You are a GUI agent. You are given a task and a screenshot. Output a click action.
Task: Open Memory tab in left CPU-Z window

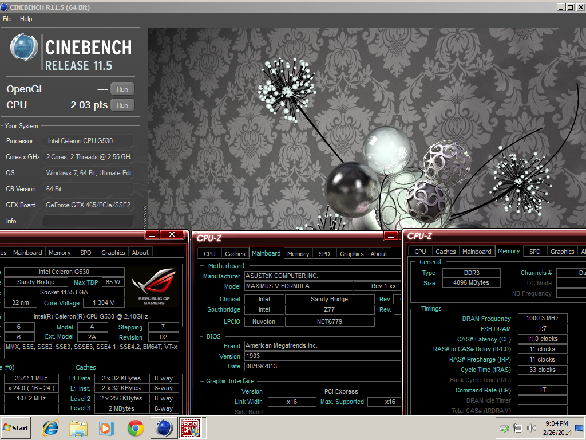click(60, 253)
